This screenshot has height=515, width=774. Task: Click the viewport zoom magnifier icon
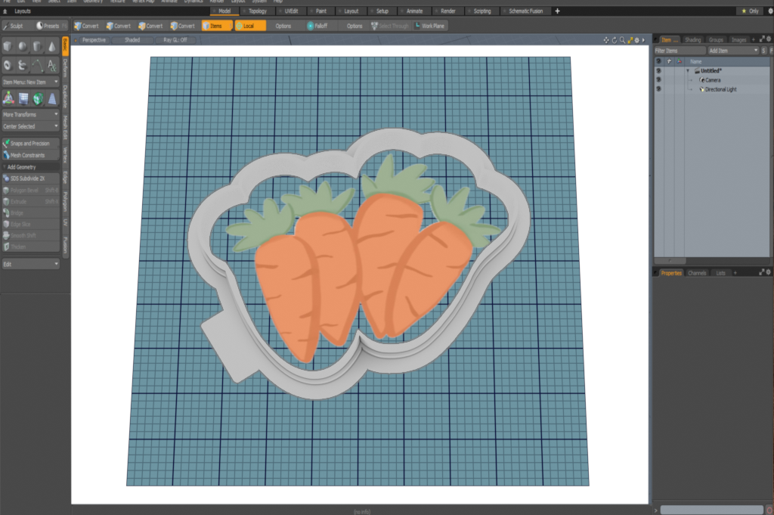(x=622, y=39)
